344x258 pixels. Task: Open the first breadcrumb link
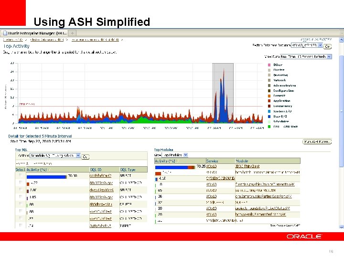(x=13, y=40)
